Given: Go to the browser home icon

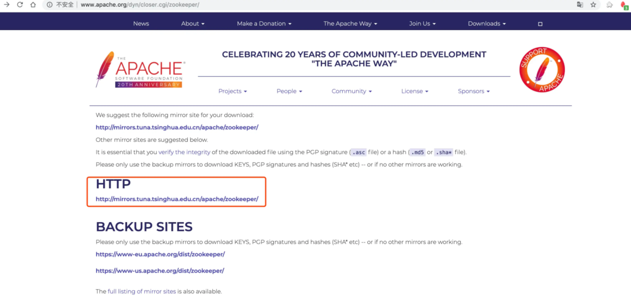Looking at the screenshot, I should (x=33, y=4).
